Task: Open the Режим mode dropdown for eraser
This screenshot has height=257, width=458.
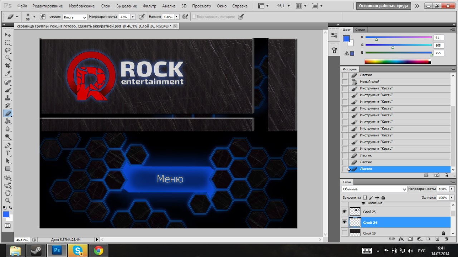Action: (75, 17)
